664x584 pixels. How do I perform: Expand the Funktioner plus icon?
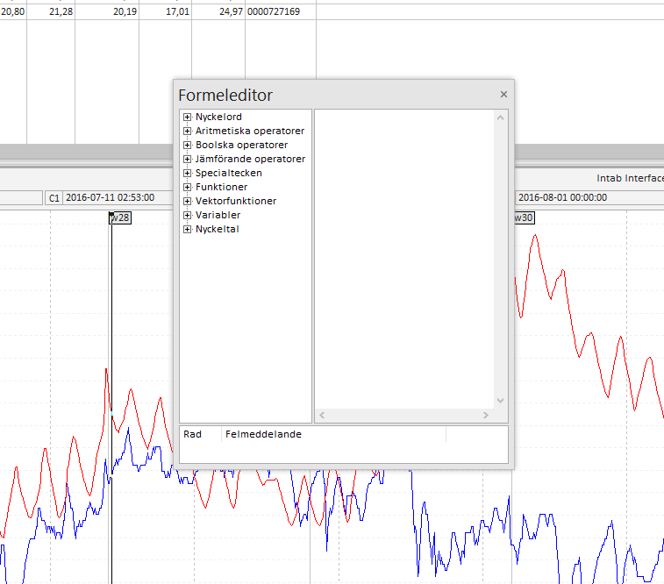pyautogui.click(x=187, y=187)
